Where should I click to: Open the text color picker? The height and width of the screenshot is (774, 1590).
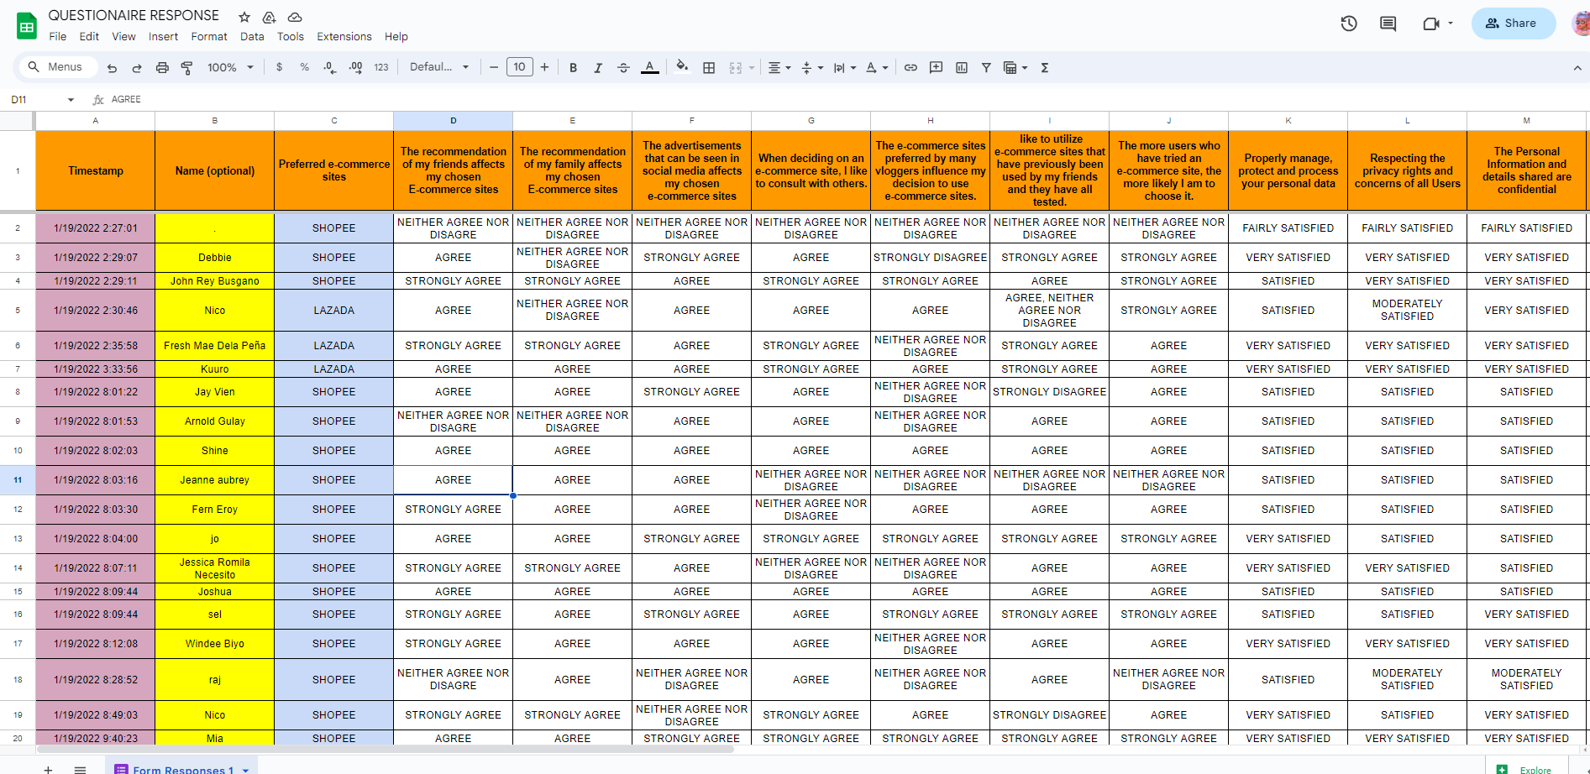point(650,67)
